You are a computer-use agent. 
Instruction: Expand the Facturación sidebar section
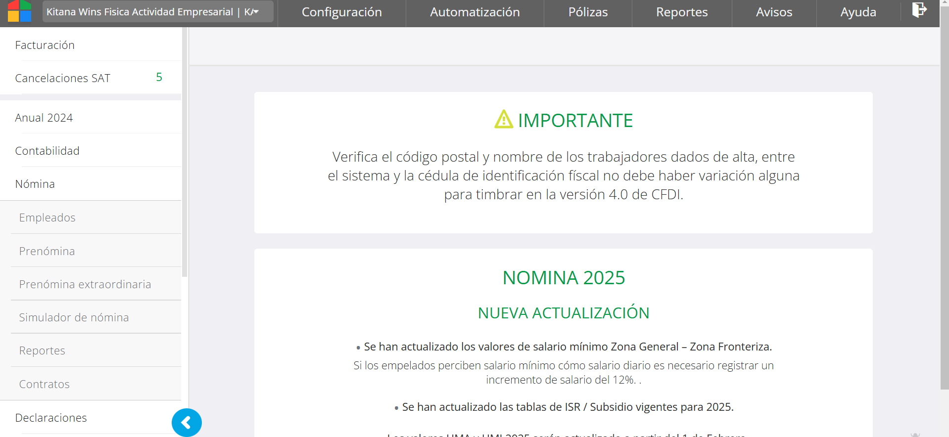(x=45, y=45)
